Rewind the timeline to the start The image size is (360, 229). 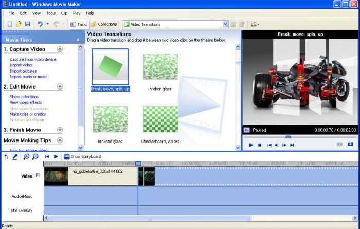pos(47,156)
